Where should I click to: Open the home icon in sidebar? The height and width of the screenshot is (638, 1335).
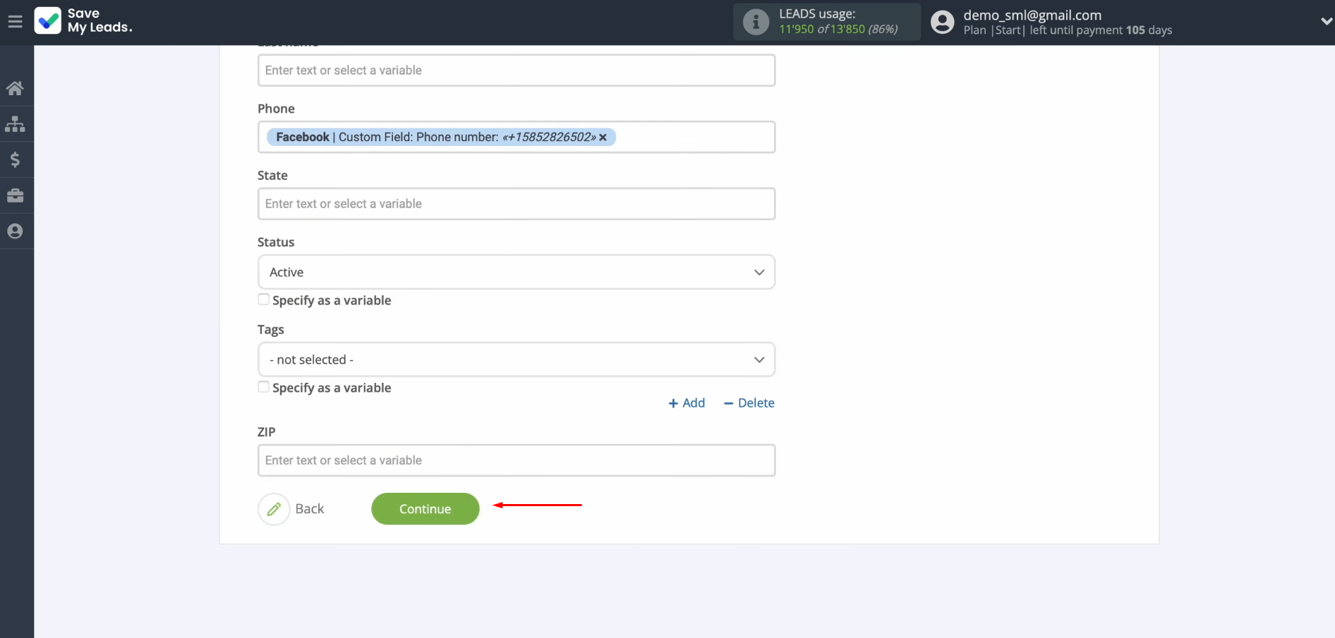(15, 88)
